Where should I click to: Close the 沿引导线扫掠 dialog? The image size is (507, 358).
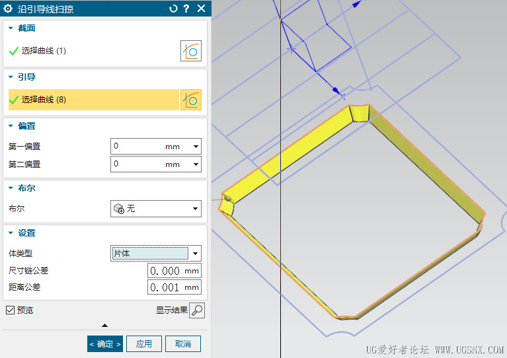pos(201,9)
